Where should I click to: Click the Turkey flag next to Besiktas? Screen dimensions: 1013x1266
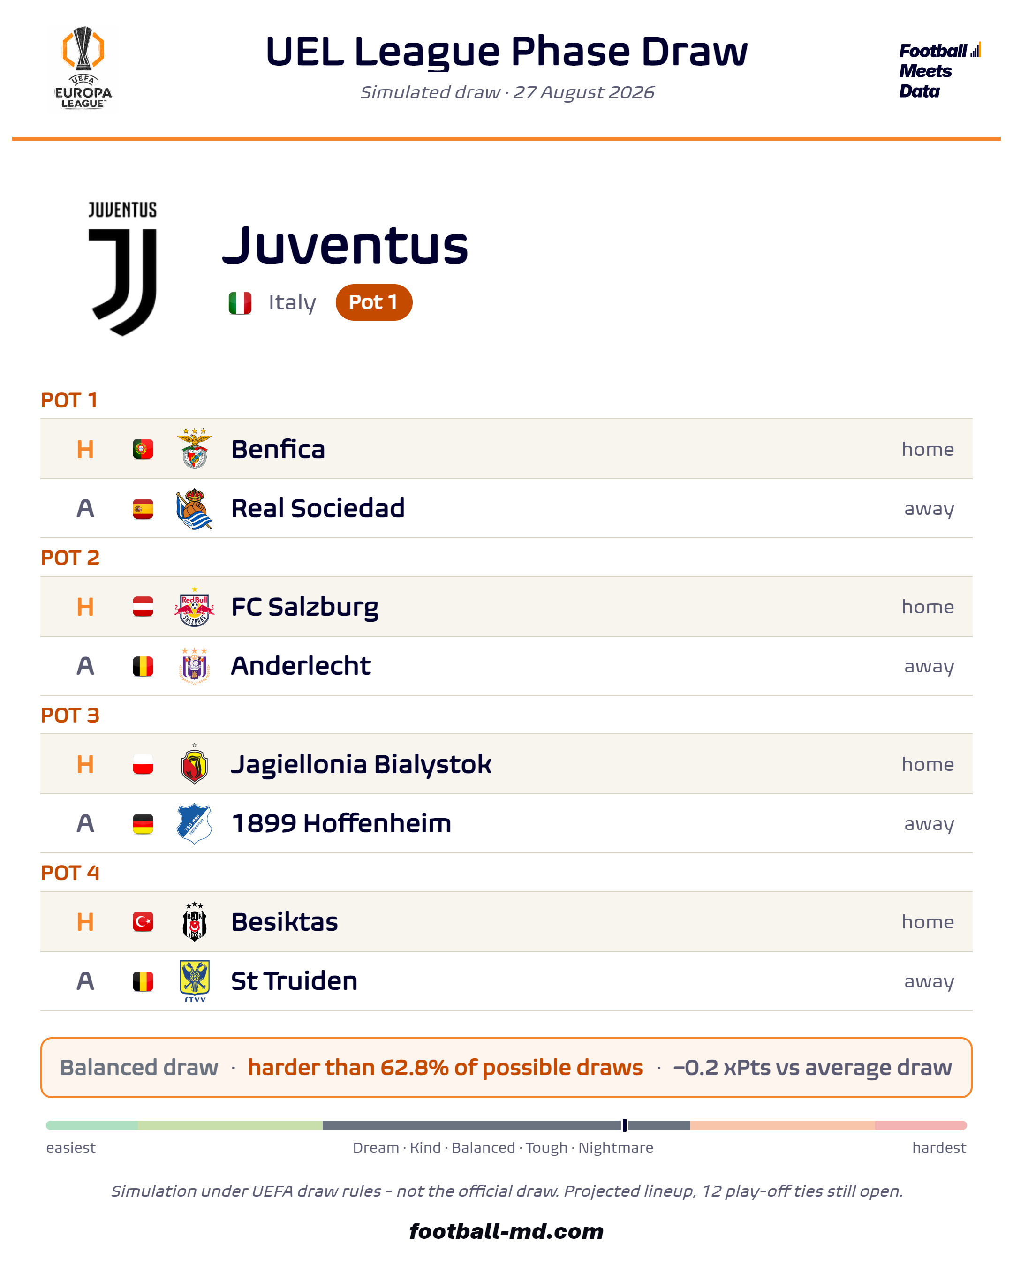click(x=144, y=922)
